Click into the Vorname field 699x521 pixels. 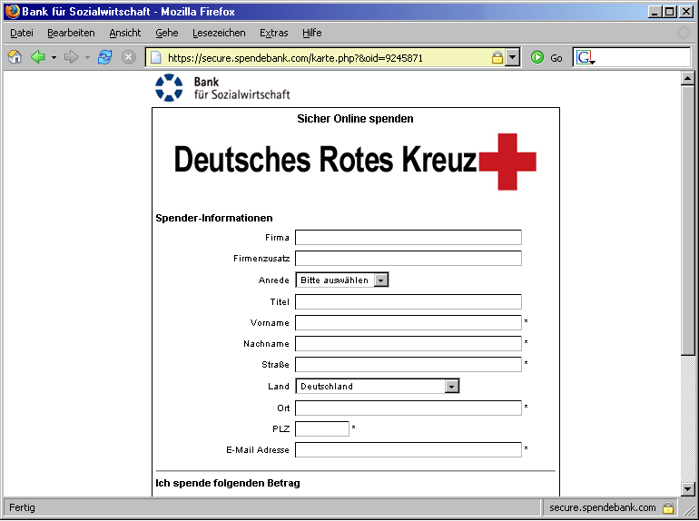(x=408, y=322)
